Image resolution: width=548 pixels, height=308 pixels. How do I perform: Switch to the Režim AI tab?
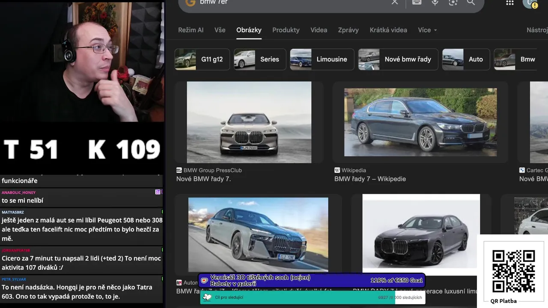[x=191, y=30]
